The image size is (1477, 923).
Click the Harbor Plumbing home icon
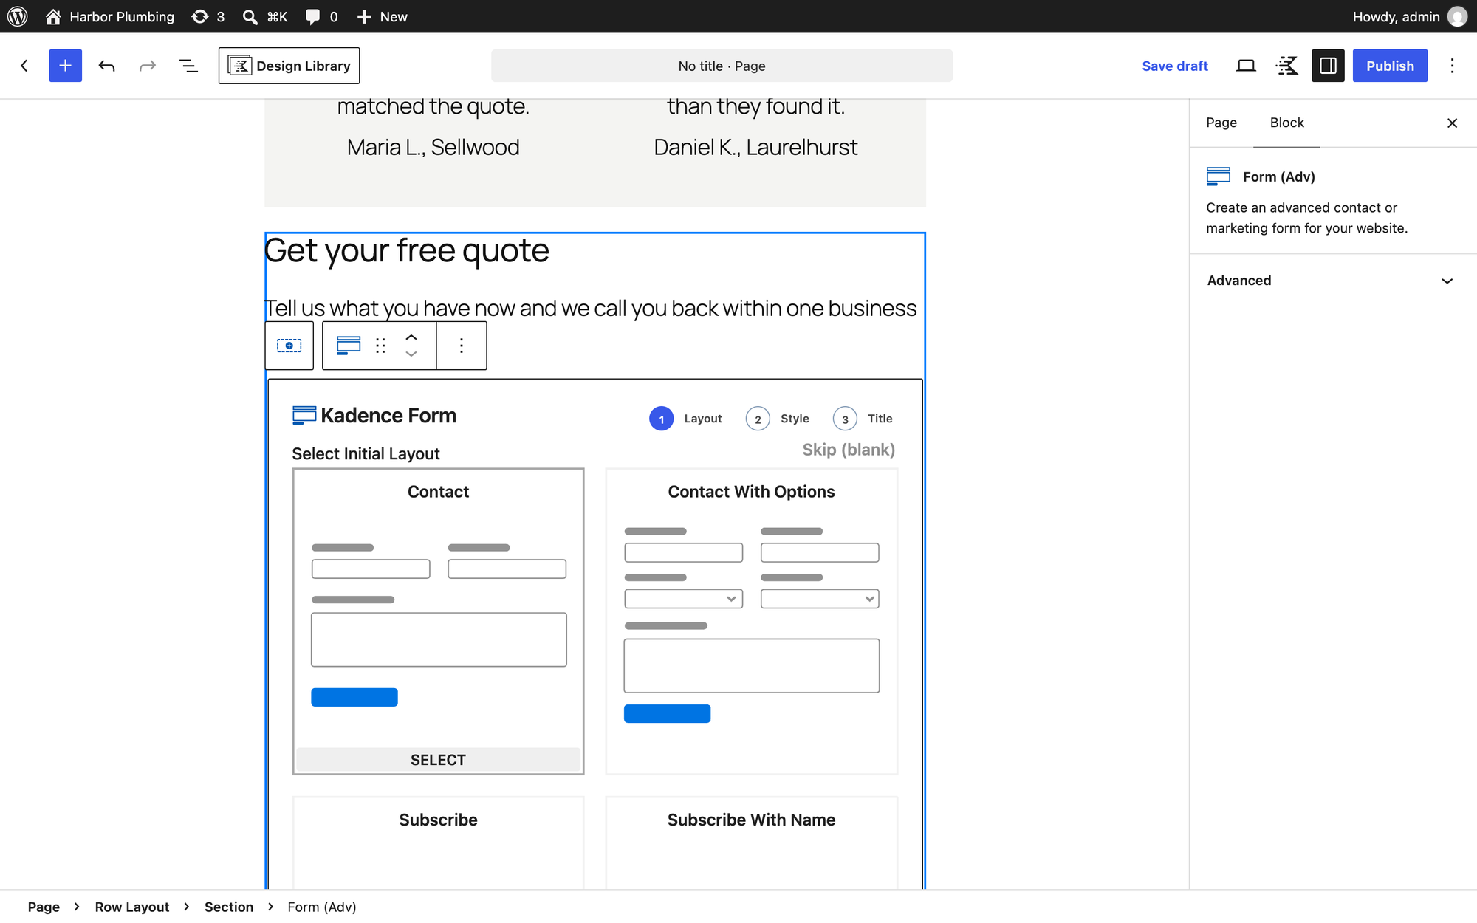(53, 16)
